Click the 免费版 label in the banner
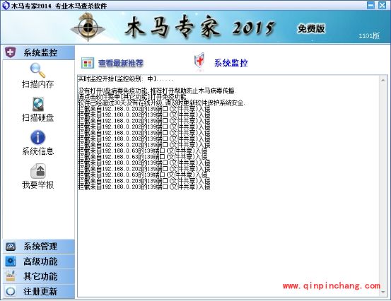 (311, 29)
